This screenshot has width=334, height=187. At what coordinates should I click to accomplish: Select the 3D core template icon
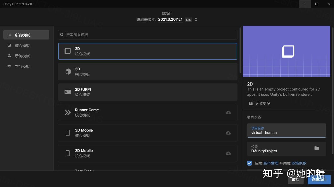(67, 71)
